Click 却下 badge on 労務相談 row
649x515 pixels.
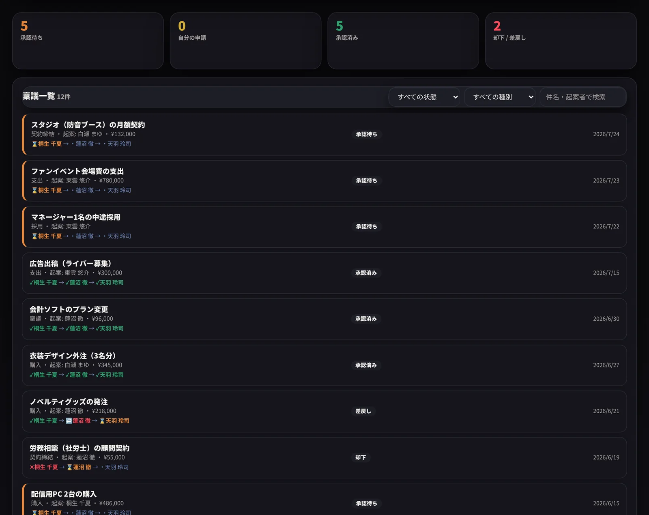pos(361,457)
